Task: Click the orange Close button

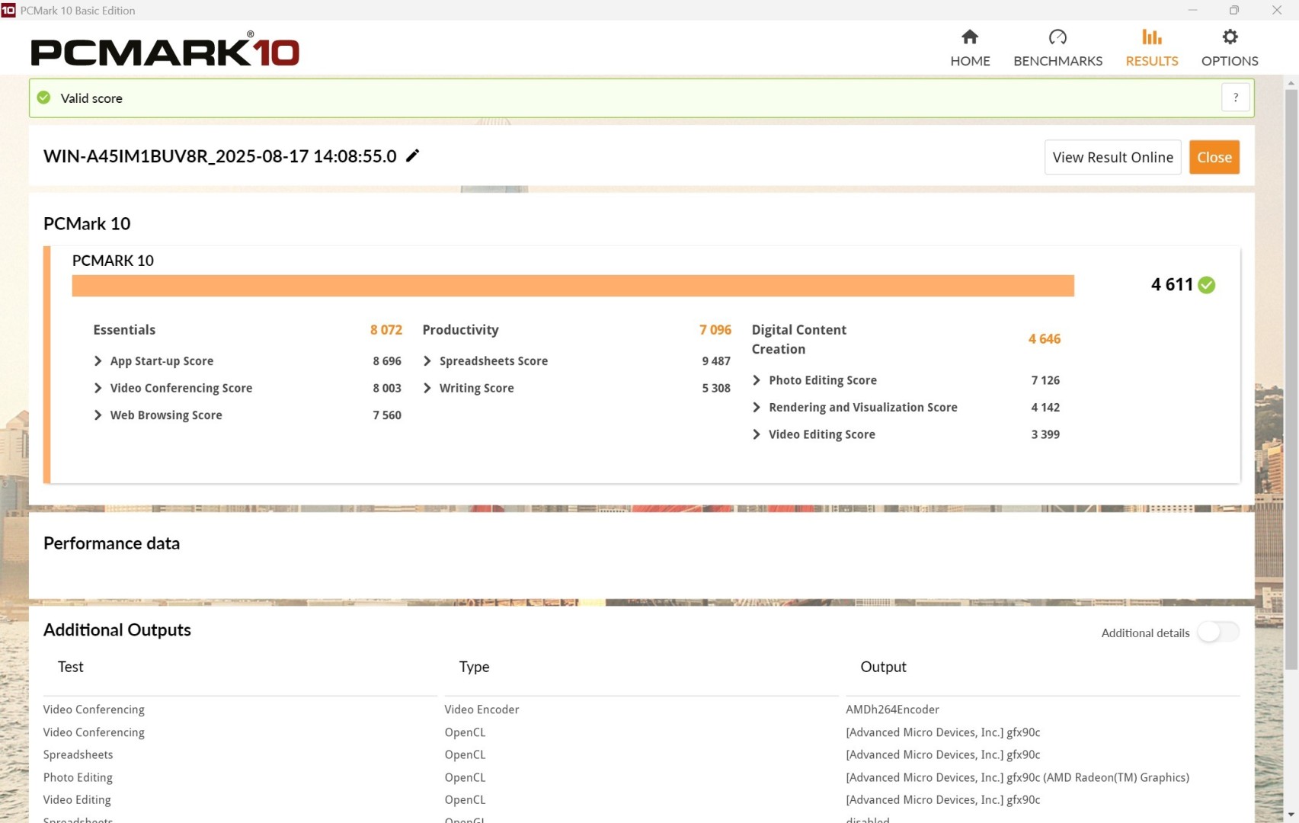Action: [1214, 157]
